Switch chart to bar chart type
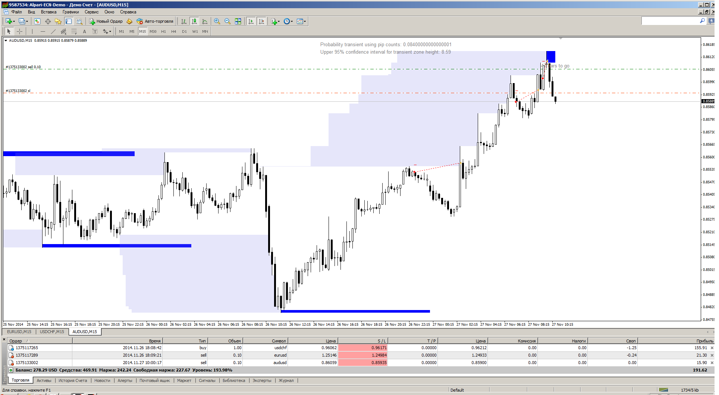 coord(184,21)
